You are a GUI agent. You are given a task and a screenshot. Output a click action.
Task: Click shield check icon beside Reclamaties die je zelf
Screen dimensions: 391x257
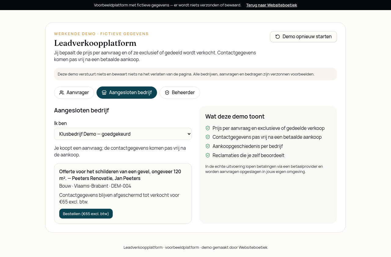(x=208, y=155)
